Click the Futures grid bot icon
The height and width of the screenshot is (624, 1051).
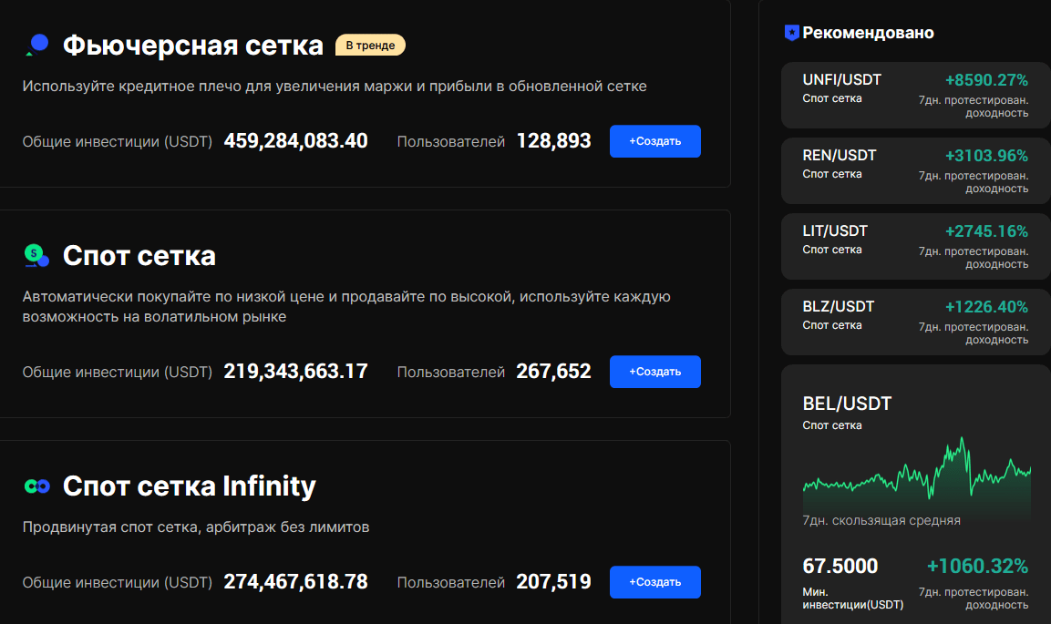click(x=37, y=45)
